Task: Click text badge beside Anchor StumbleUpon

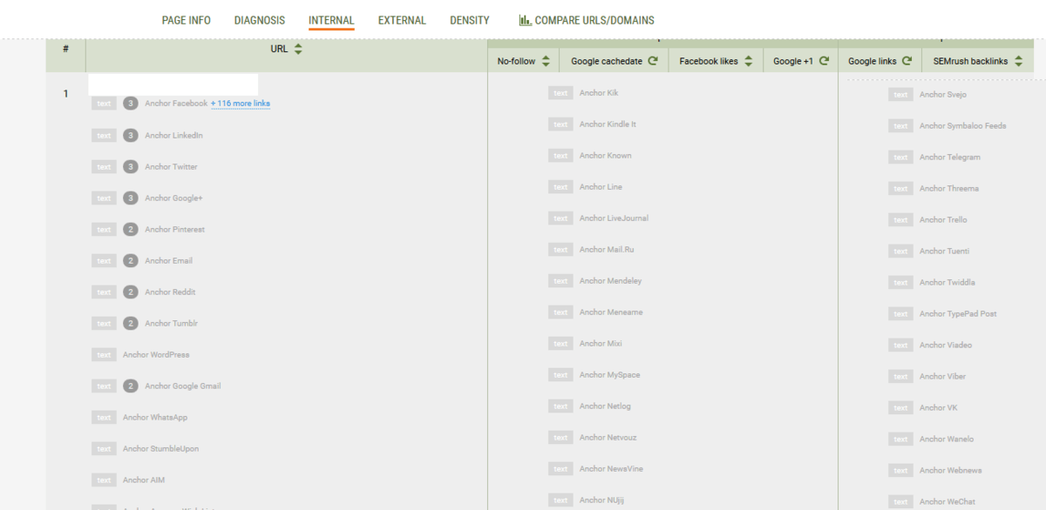Action: click(x=104, y=448)
